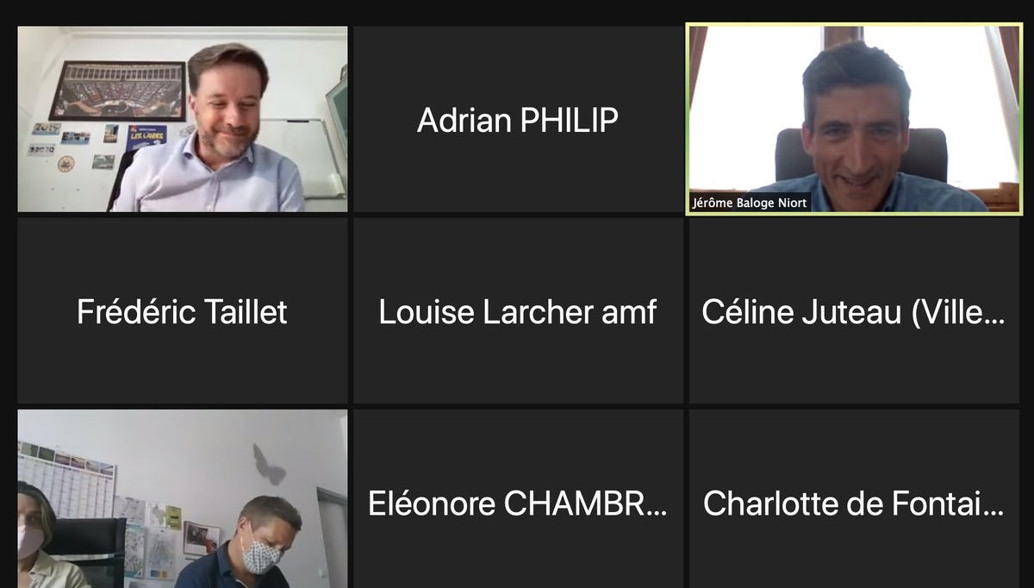Open the Louise Larcher amf tile
1034x588 pixels.
[518, 311]
